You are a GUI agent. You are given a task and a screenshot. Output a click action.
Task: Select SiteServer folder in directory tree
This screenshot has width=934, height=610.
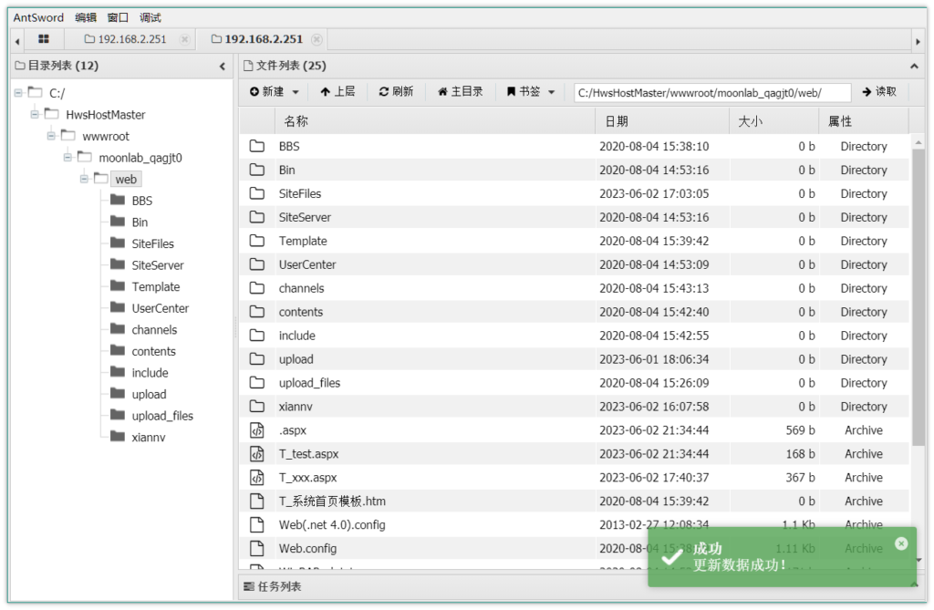tap(157, 265)
